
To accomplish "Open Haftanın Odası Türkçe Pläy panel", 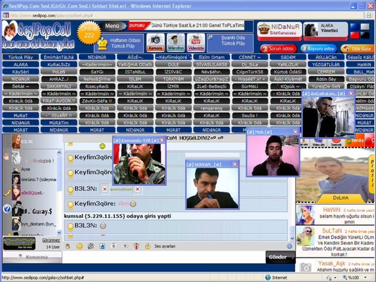I will pyautogui.click(x=119, y=43).
